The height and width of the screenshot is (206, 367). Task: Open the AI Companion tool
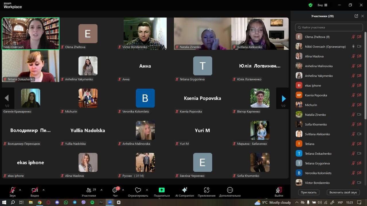(185, 190)
